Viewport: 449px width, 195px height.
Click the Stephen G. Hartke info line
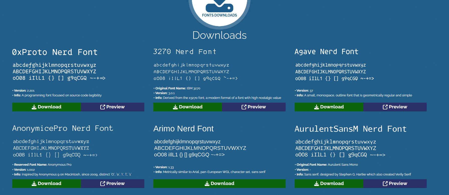(353, 174)
